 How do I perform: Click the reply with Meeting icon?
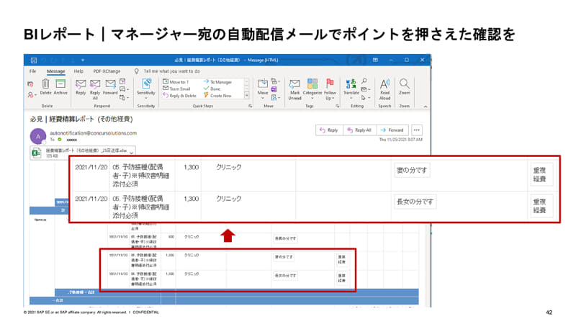tap(122, 81)
